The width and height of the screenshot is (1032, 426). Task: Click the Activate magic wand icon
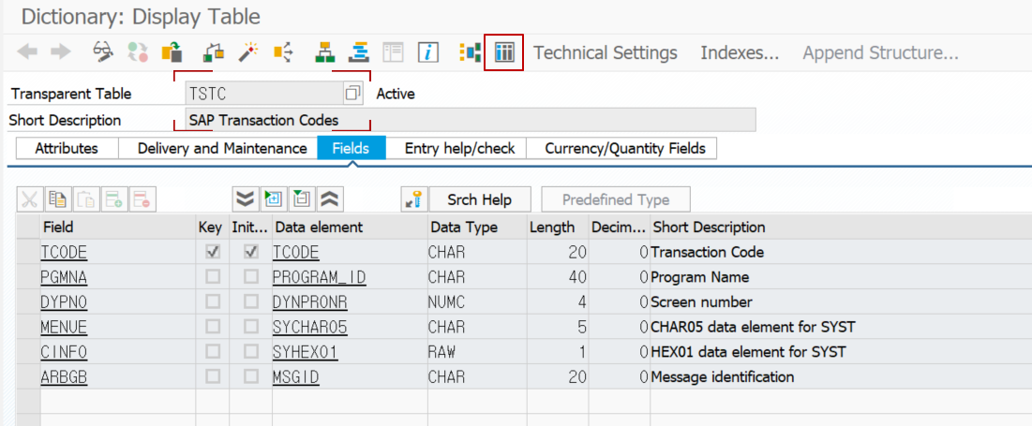247,51
